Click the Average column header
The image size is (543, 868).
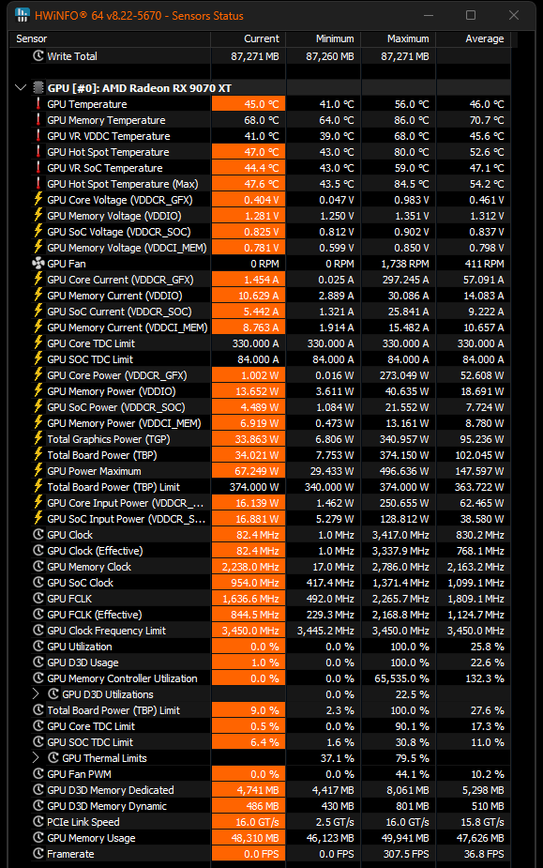(x=474, y=38)
